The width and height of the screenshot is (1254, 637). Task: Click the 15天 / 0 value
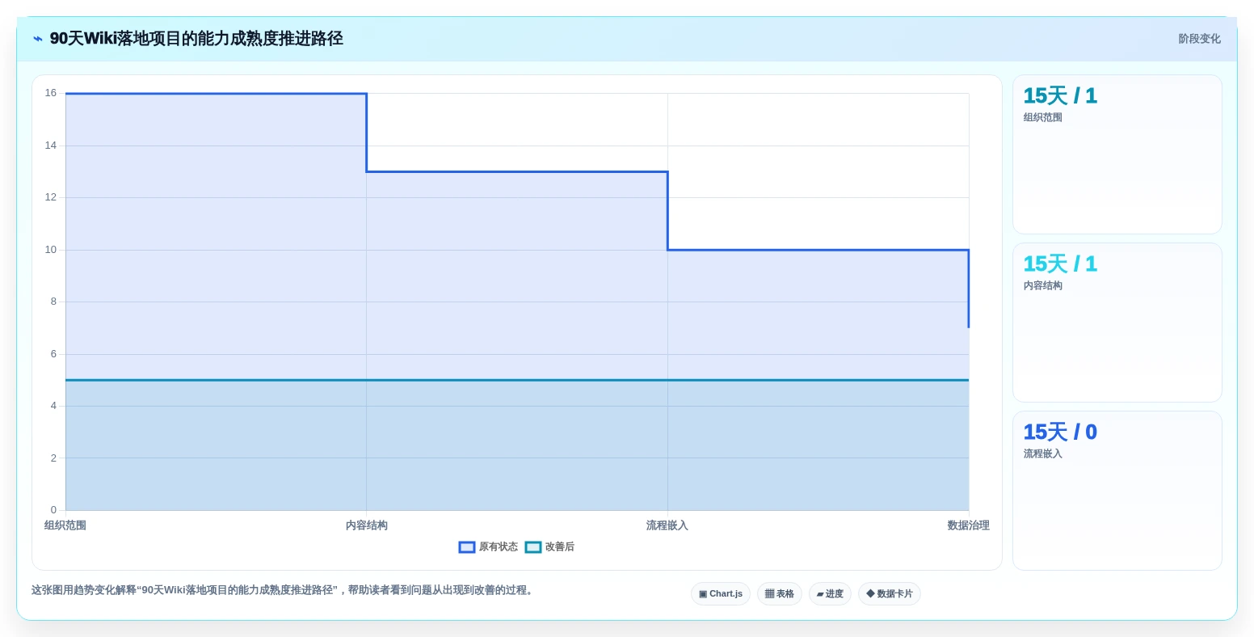1060,432
